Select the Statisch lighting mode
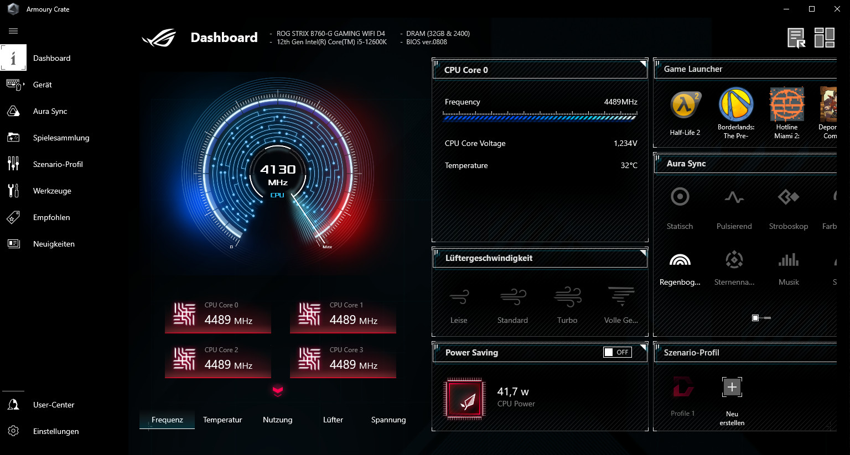Image resolution: width=850 pixels, height=455 pixels. click(680, 197)
